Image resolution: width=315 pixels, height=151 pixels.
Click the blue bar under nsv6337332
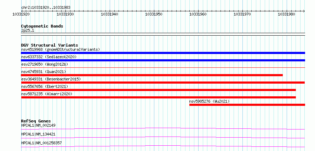163,60
